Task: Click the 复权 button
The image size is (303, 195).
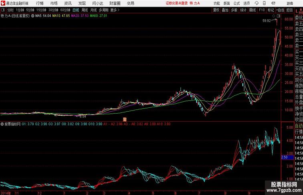Action: [216, 10]
